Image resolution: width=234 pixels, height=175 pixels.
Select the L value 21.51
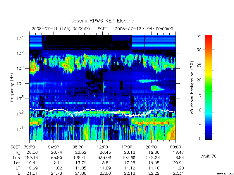[x=32, y=173]
